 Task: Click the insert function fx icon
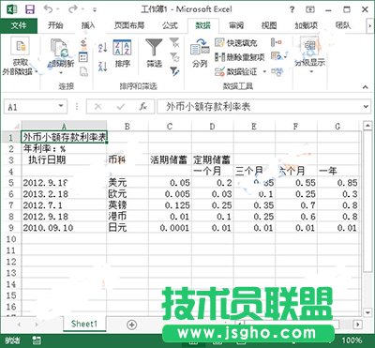pyautogui.click(x=143, y=107)
